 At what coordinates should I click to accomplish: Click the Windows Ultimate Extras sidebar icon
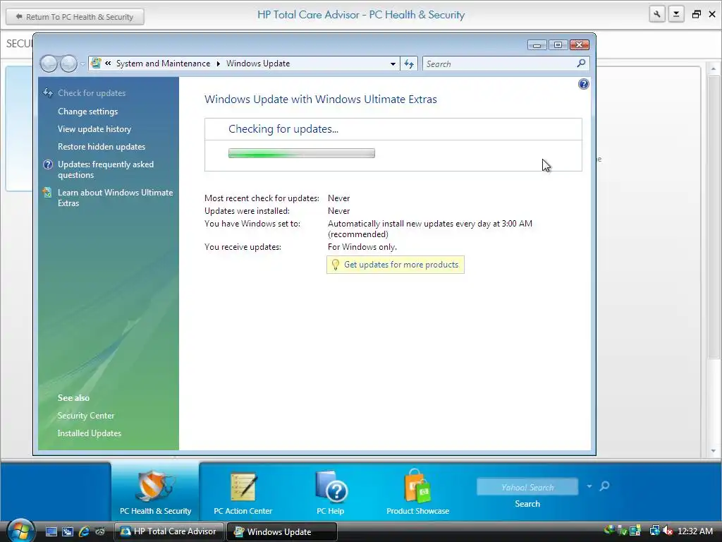coord(47,193)
